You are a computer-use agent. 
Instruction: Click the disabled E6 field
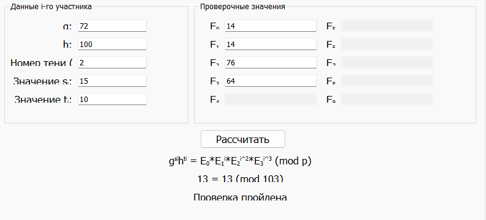tap(387, 44)
